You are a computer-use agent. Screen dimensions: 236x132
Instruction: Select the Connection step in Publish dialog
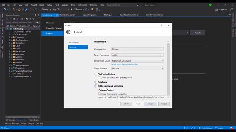point(74,43)
